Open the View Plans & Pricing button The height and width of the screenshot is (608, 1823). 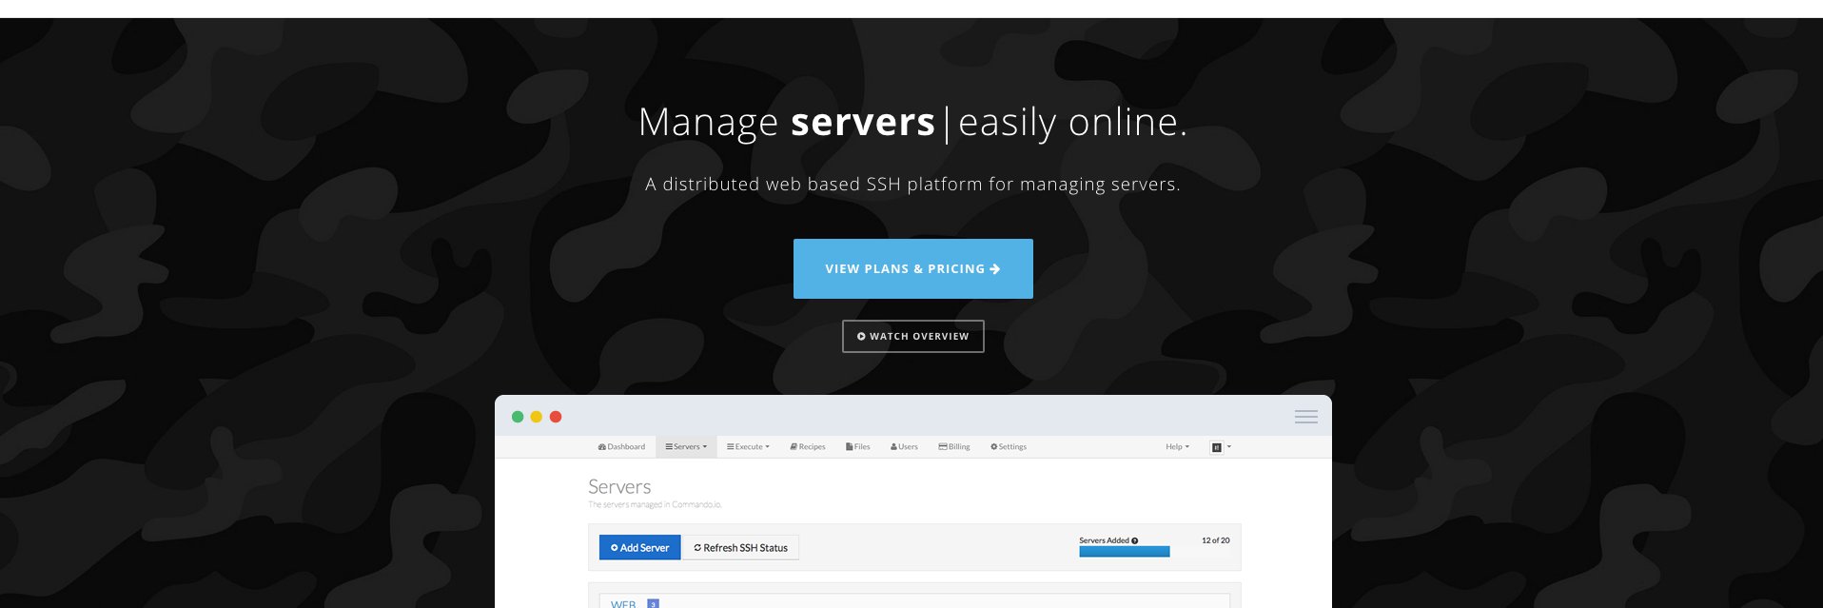coord(912,268)
